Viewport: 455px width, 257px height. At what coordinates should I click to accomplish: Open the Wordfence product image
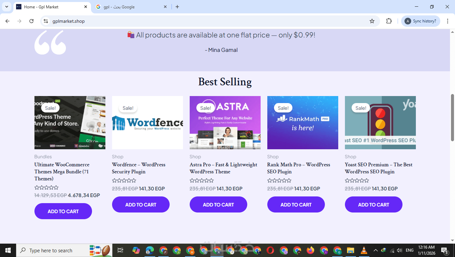point(148,122)
